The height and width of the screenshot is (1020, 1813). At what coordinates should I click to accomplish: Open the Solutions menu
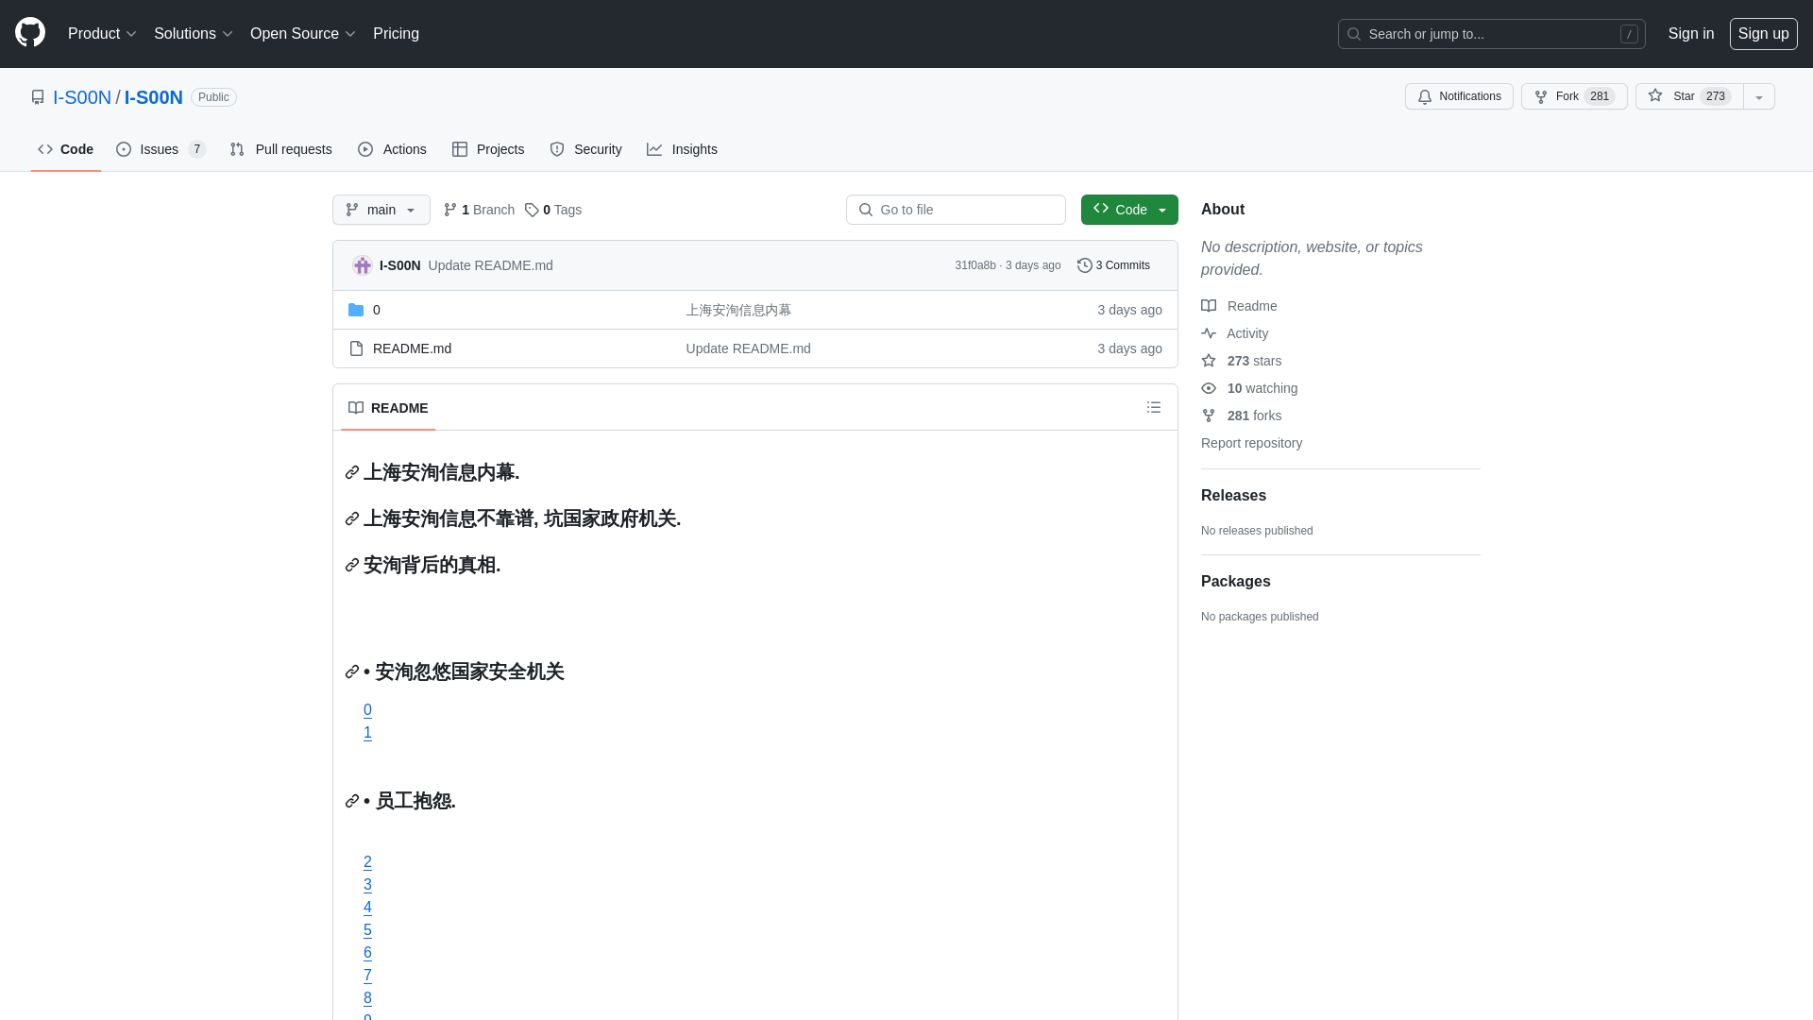click(194, 34)
